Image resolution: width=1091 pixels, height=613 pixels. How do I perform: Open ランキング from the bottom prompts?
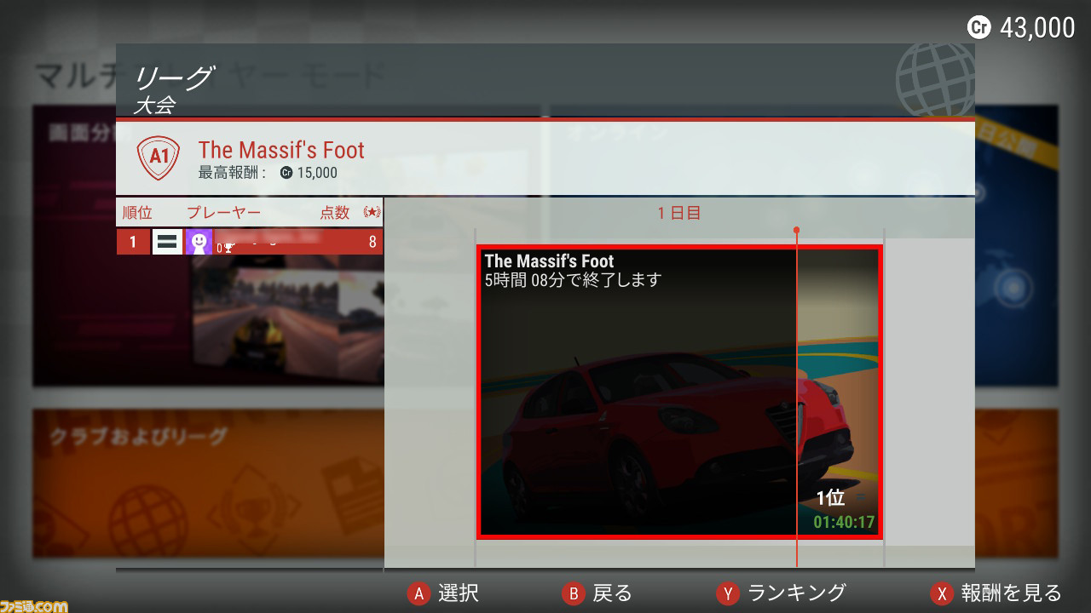coord(797,593)
